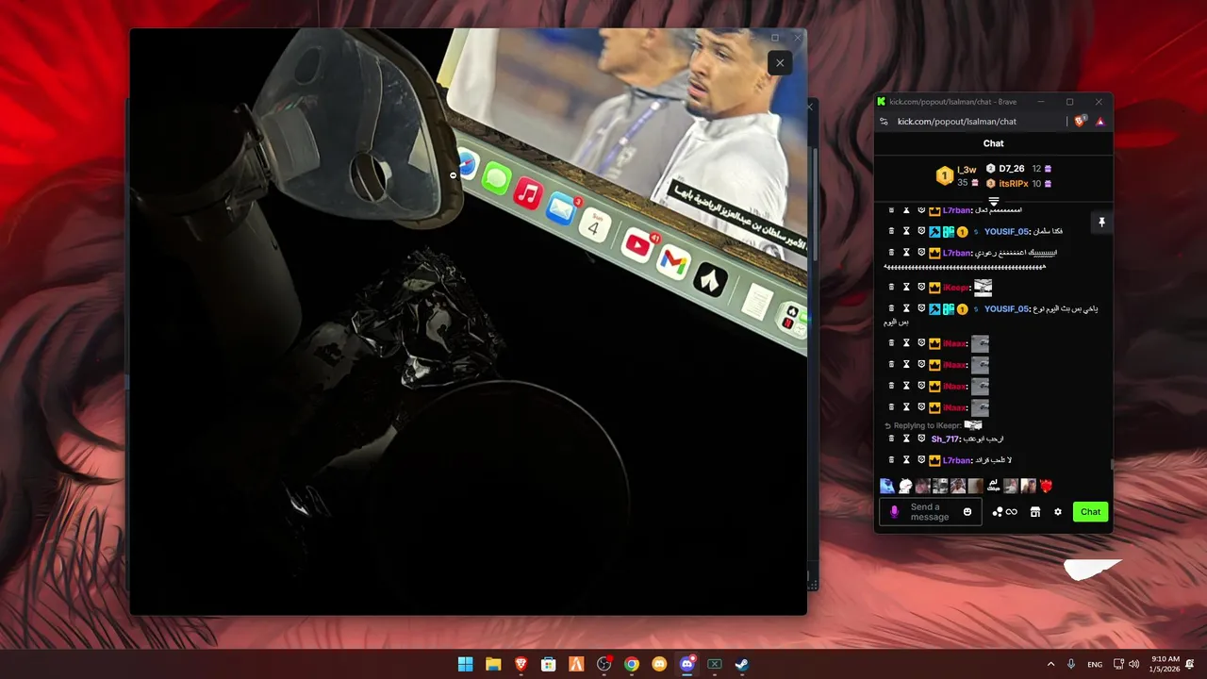Open Brave Rewards triangle icon
This screenshot has height=679, width=1207.
1100,122
